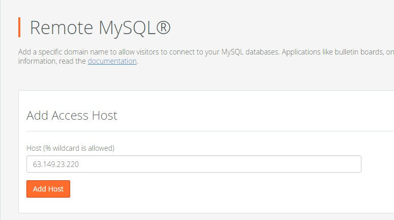The height and width of the screenshot is (220, 394).
Task: Click "information, read the" text before link
Action: pos(52,61)
